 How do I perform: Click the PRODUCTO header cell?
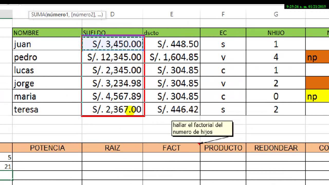pyautogui.click(x=223, y=148)
